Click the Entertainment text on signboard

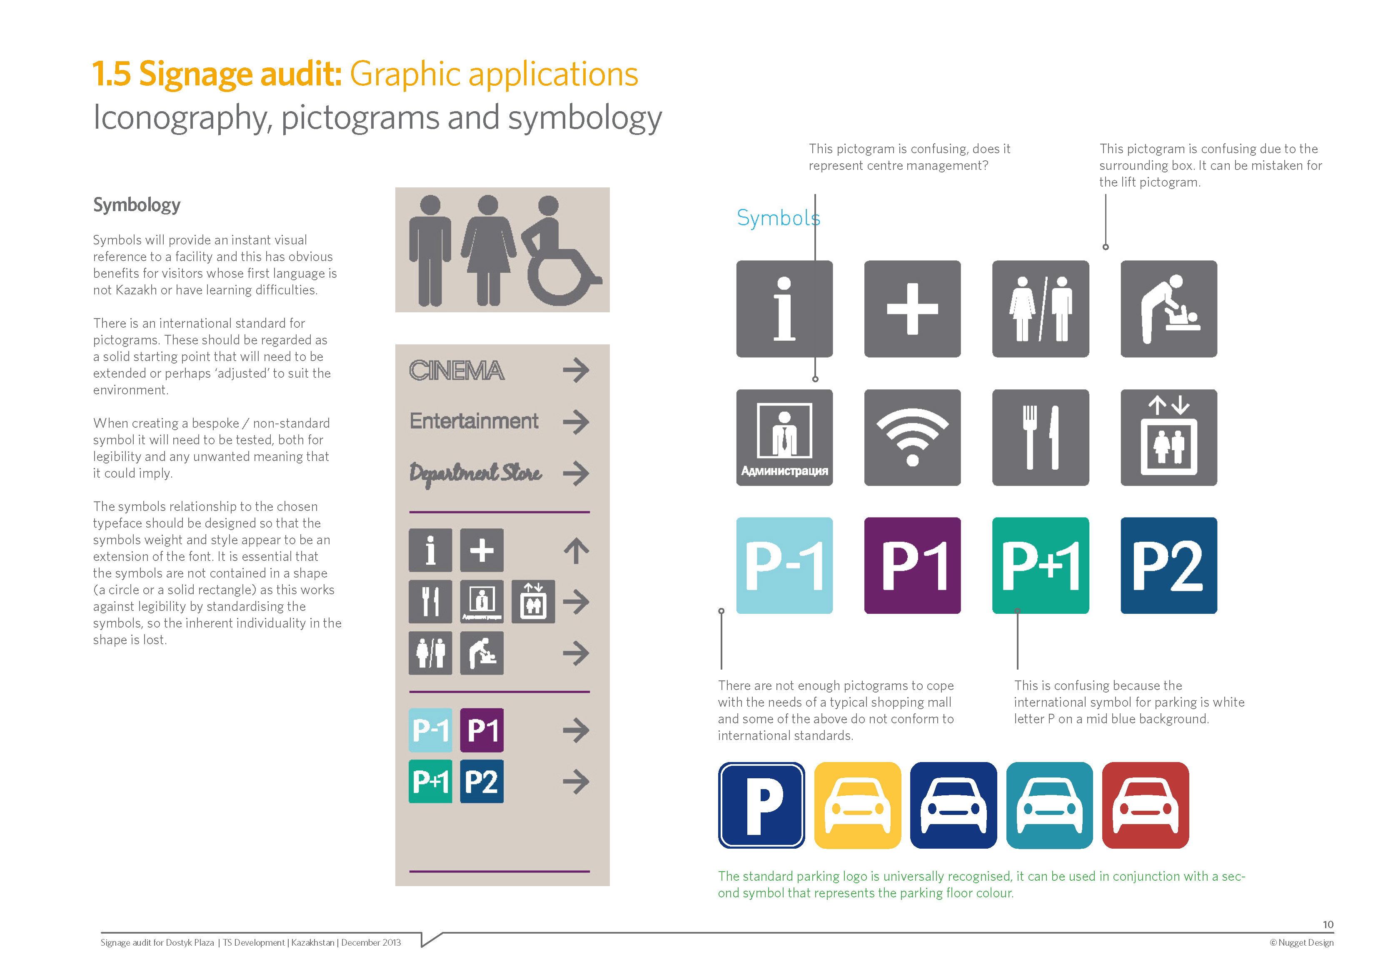click(x=474, y=421)
